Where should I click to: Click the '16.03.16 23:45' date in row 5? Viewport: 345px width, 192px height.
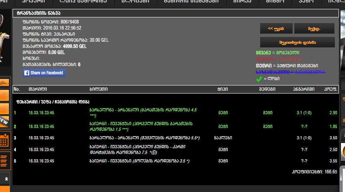(41, 161)
